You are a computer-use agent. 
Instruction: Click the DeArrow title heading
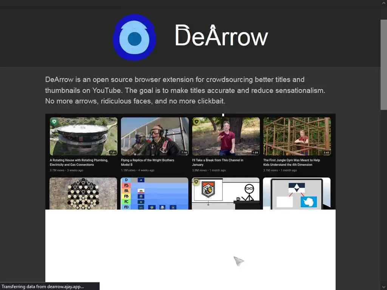click(221, 36)
